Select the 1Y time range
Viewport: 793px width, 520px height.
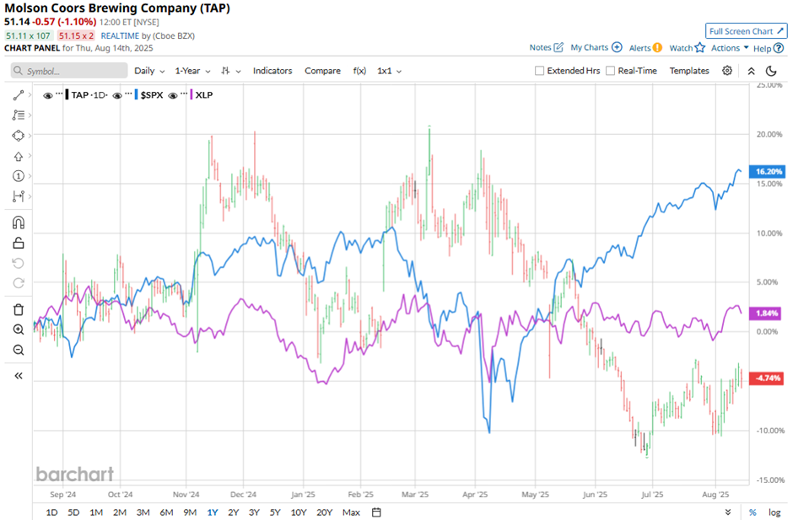click(x=213, y=512)
